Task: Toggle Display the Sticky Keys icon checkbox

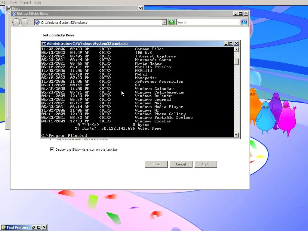Action: [52, 149]
